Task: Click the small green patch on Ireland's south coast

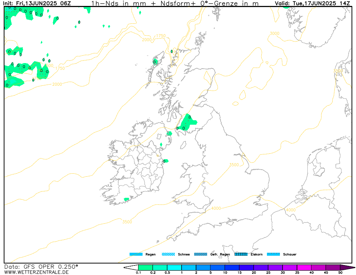Action: coord(127,199)
